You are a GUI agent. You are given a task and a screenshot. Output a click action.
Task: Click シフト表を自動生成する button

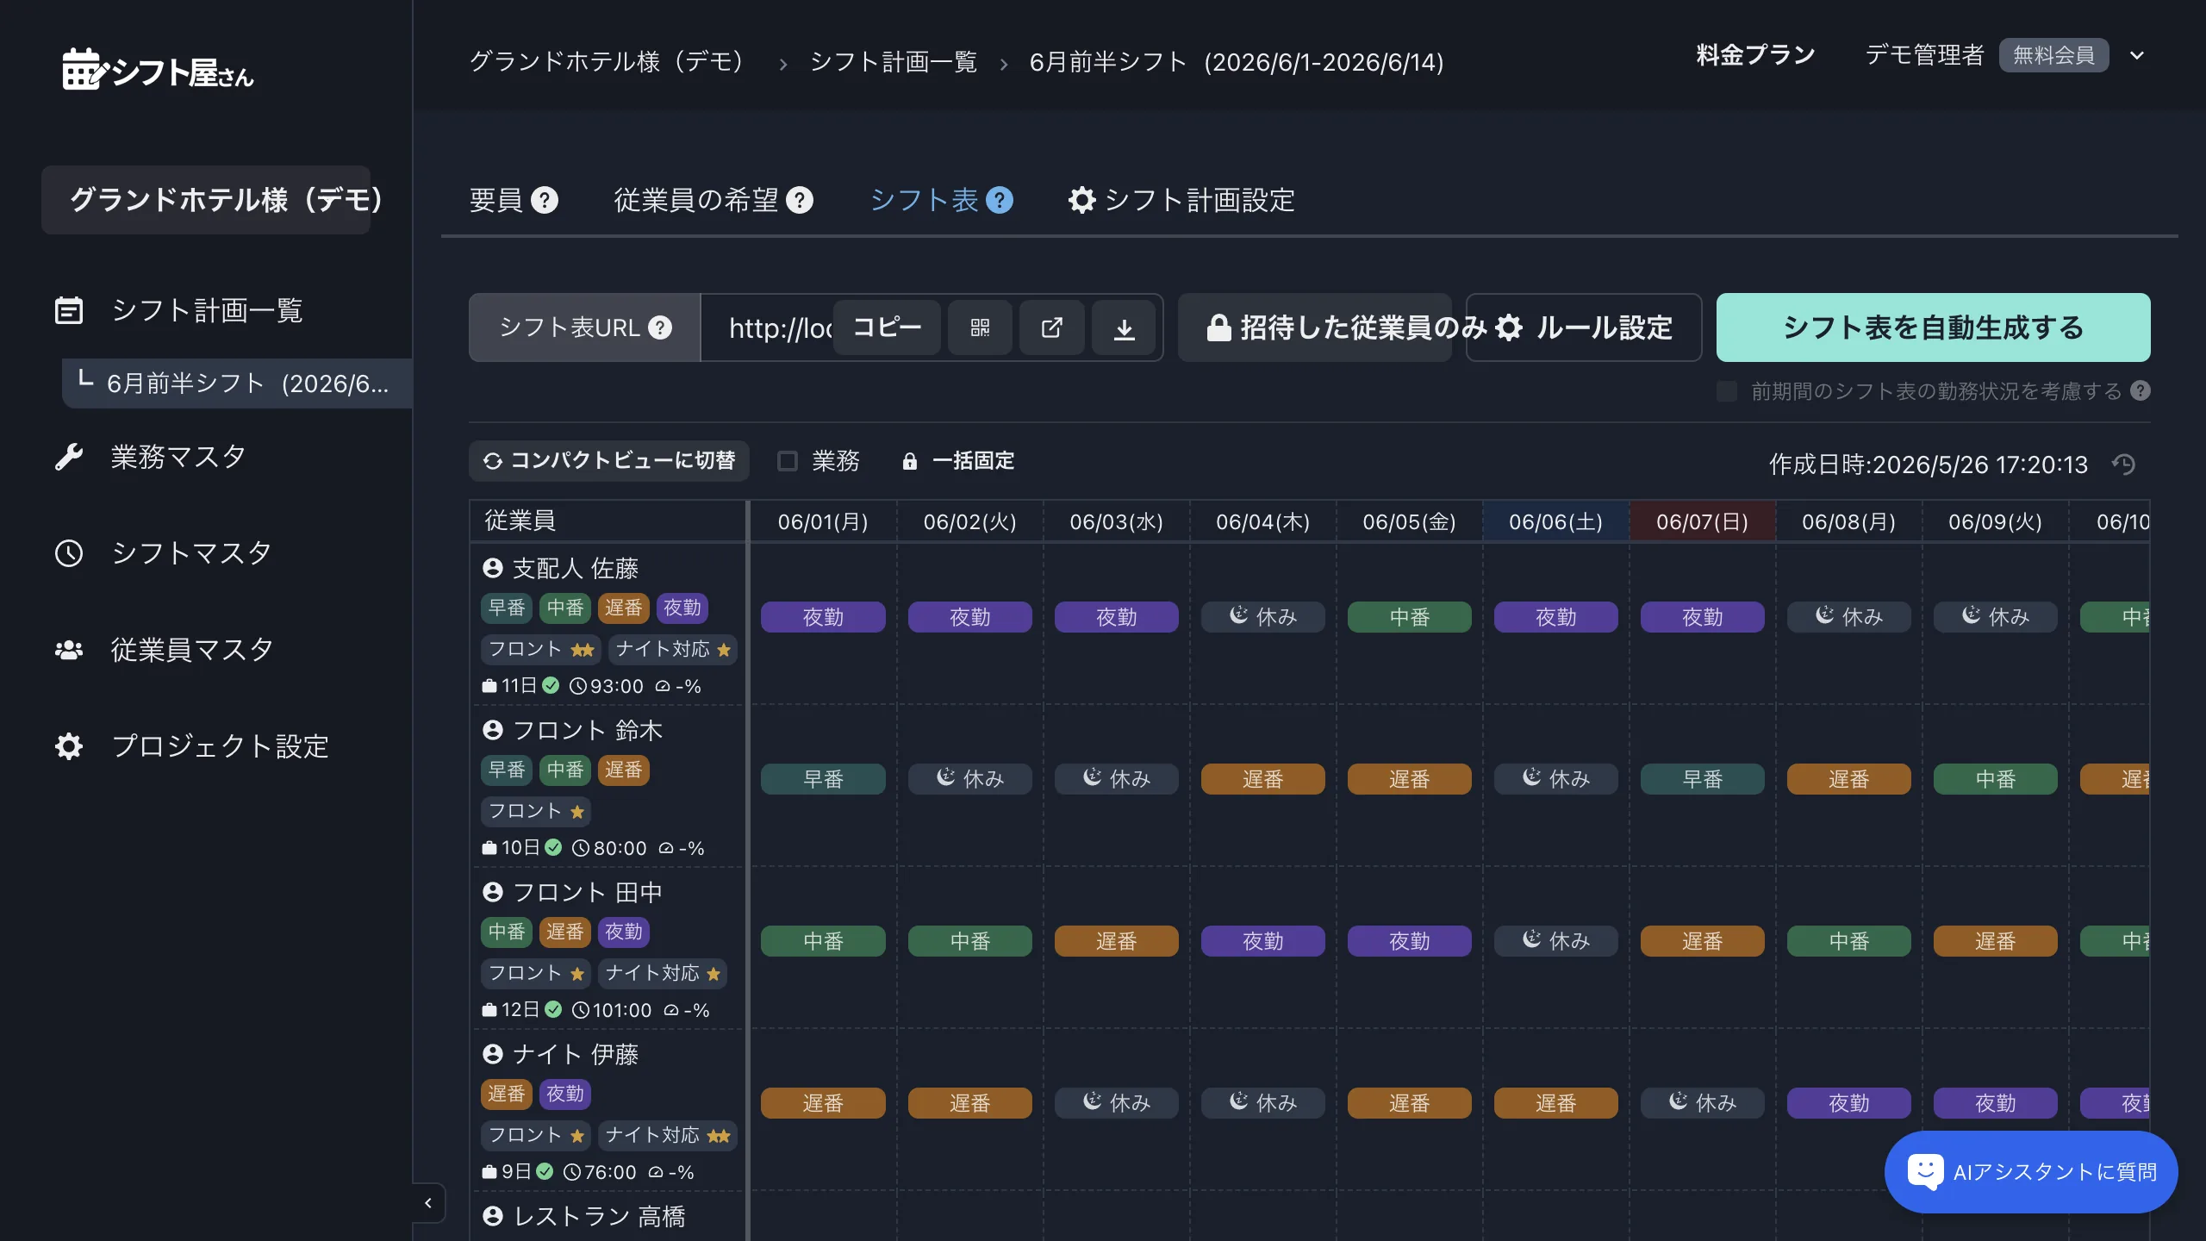pyautogui.click(x=1933, y=327)
